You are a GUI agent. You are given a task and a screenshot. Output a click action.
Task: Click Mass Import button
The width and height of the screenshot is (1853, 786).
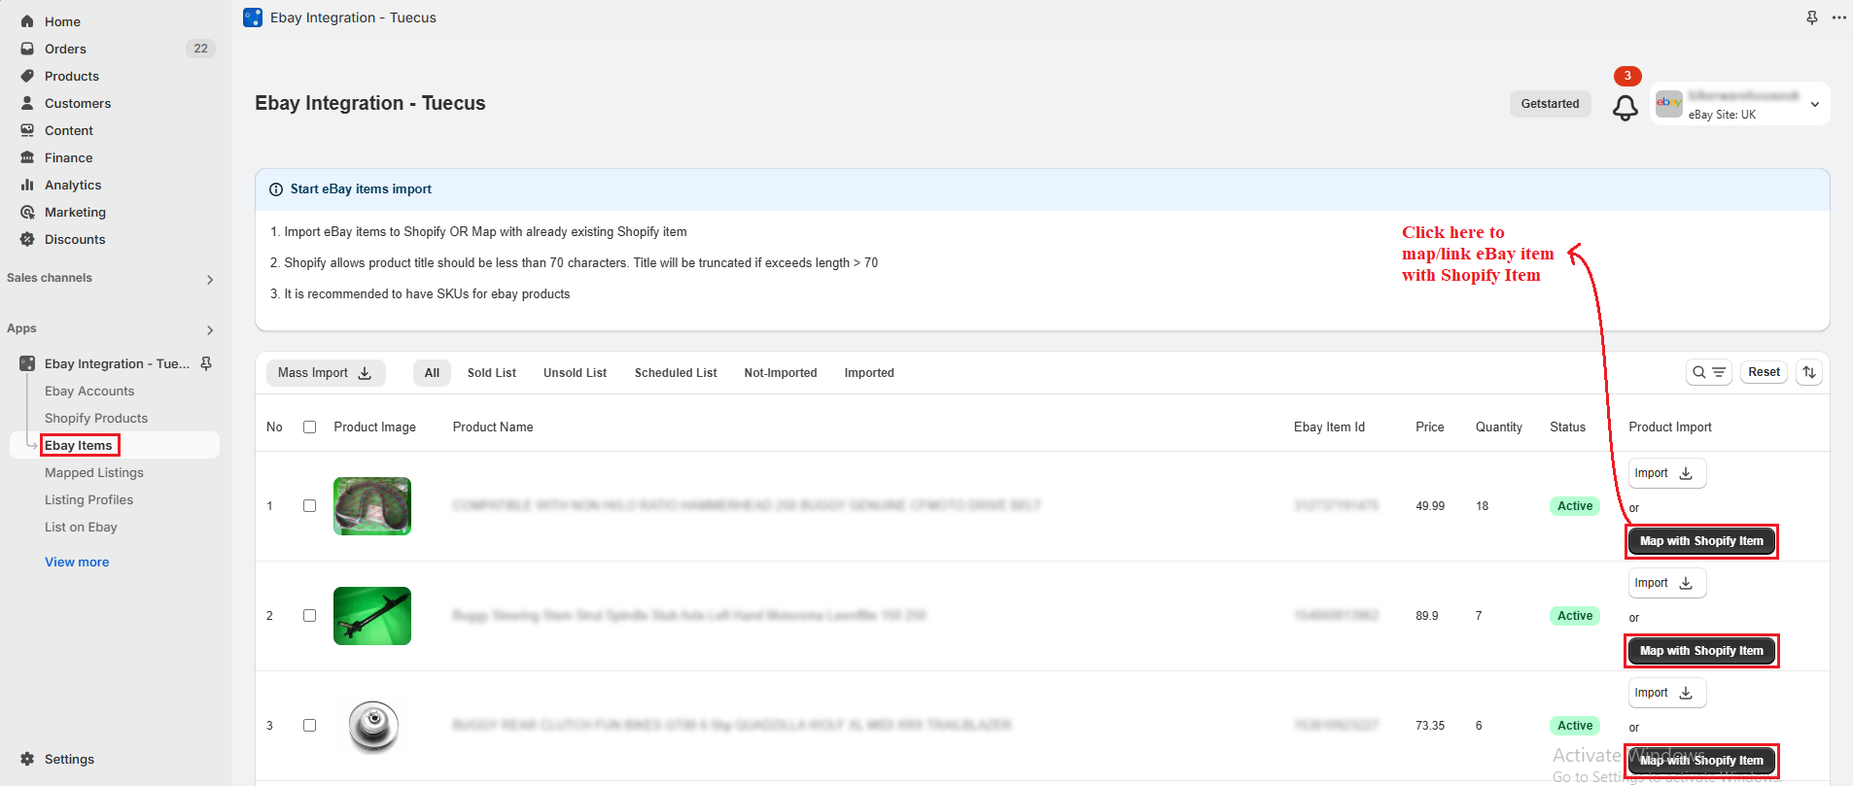pos(326,372)
